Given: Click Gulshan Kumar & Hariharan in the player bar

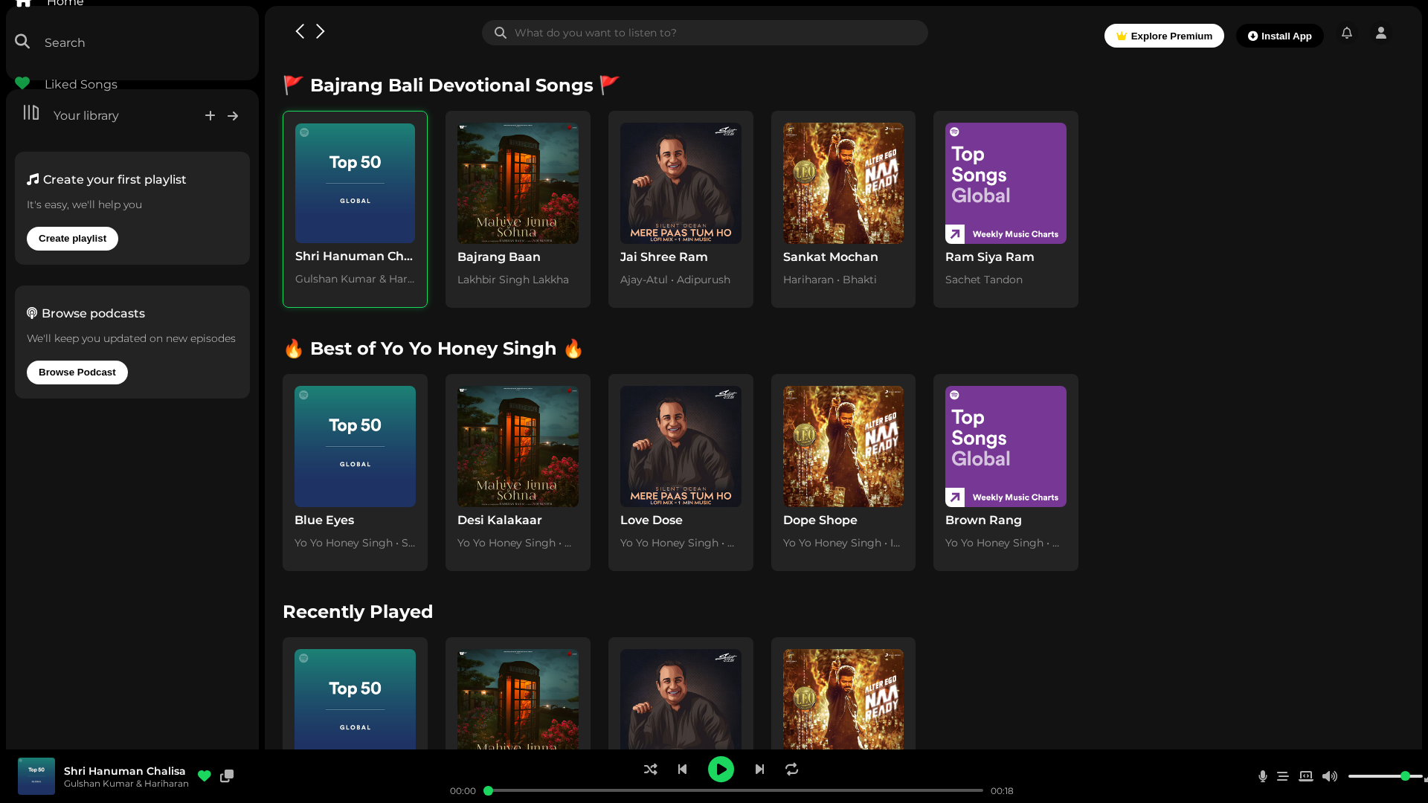Looking at the screenshot, I should 126,784.
